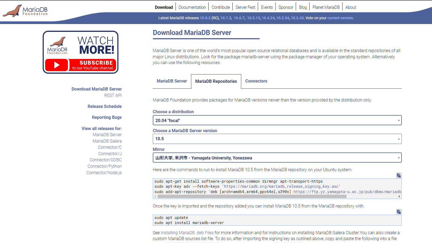This screenshot has height=243, width=432.
Task: Vote via the current version link
Action: coord(340,18)
